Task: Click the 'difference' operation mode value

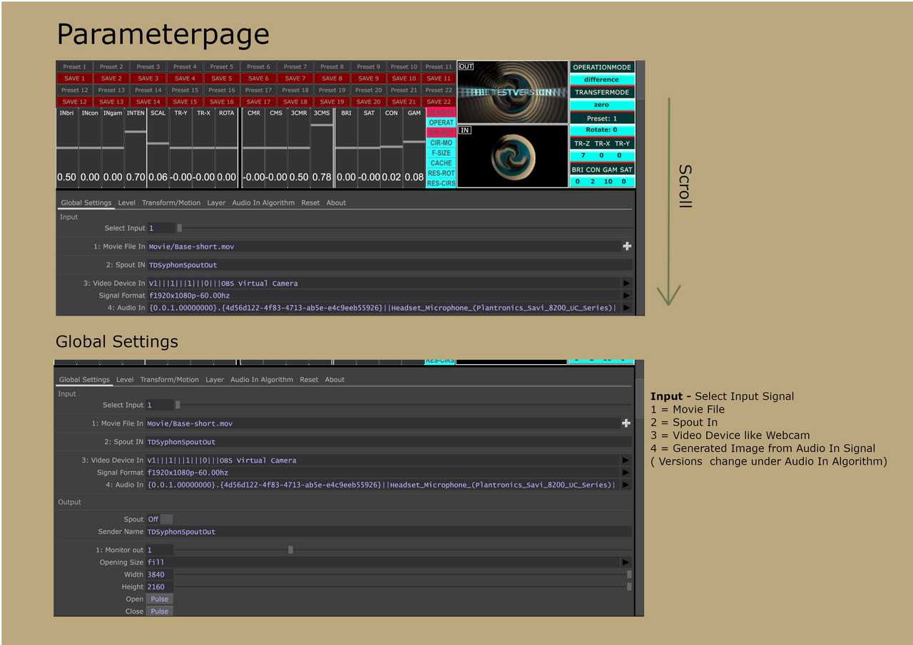Action: tap(602, 80)
